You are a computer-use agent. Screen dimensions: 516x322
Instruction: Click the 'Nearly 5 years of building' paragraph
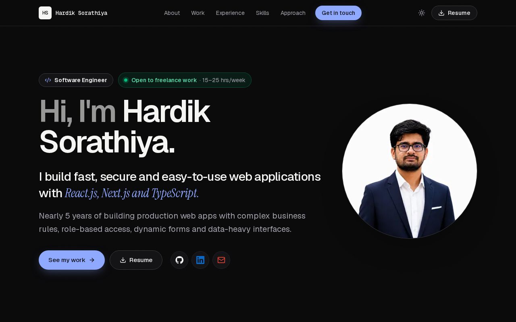pos(172,223)
